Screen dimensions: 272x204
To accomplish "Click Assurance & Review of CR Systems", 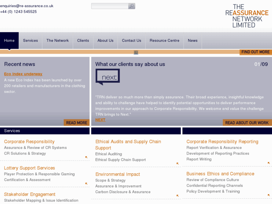I will (x=36, y=148).
